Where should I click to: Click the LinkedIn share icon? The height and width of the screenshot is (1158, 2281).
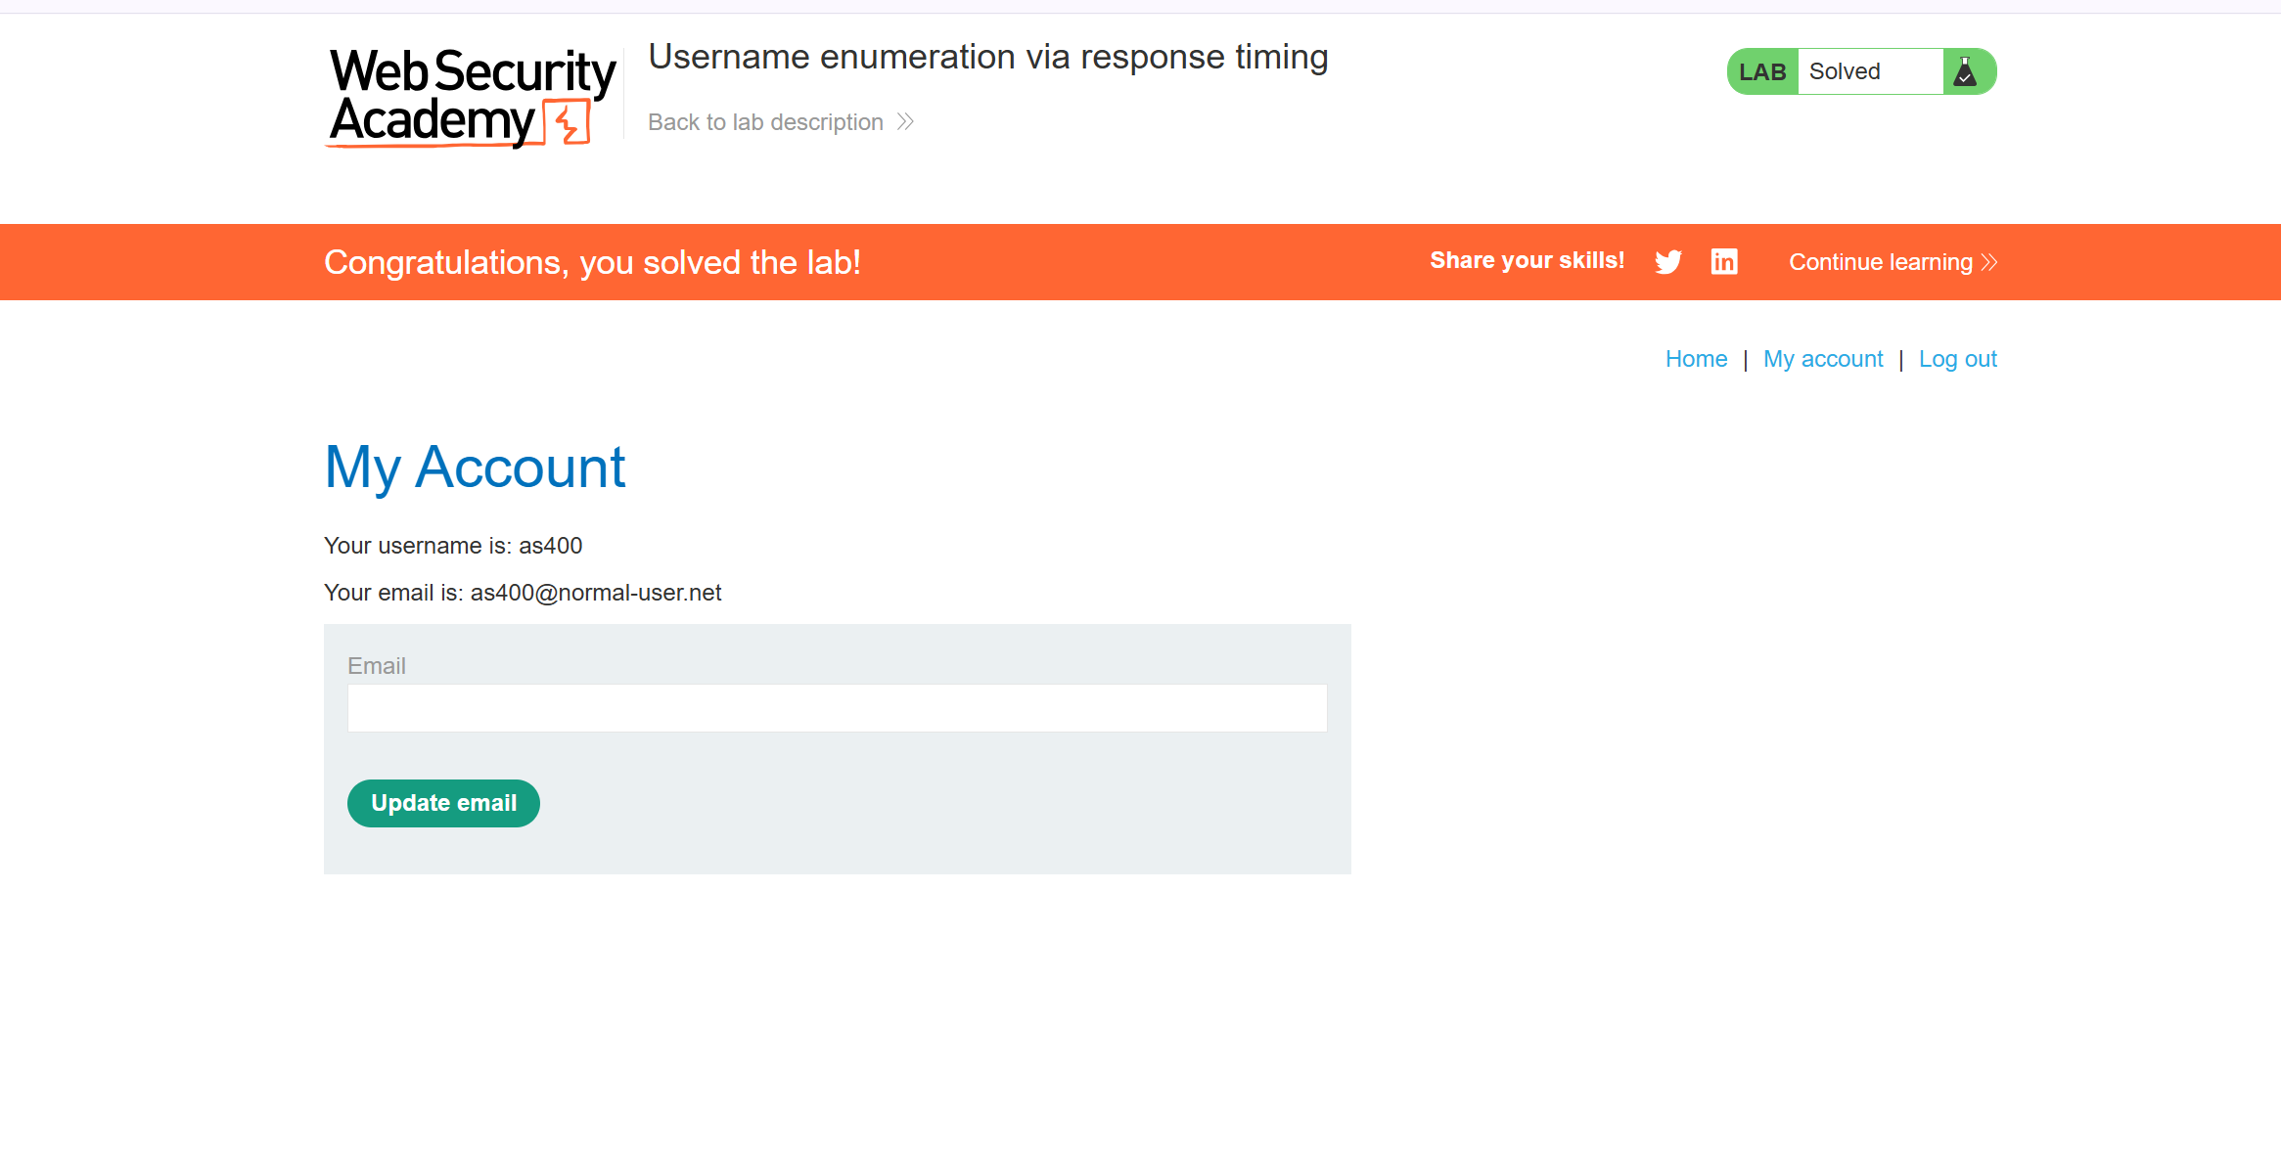click(1724, 261)
